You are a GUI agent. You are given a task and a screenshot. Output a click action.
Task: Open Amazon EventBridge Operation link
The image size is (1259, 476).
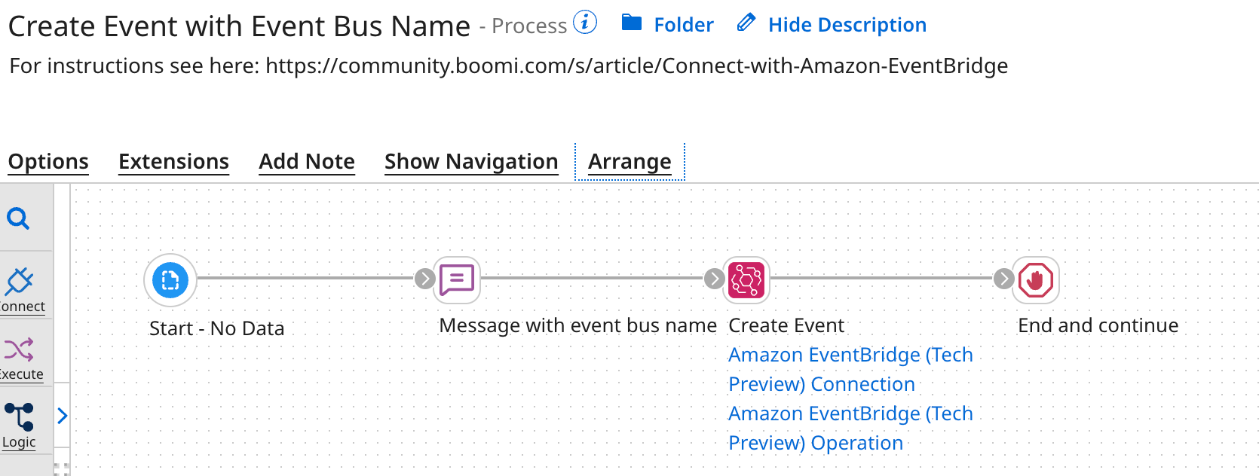[850, 428]
